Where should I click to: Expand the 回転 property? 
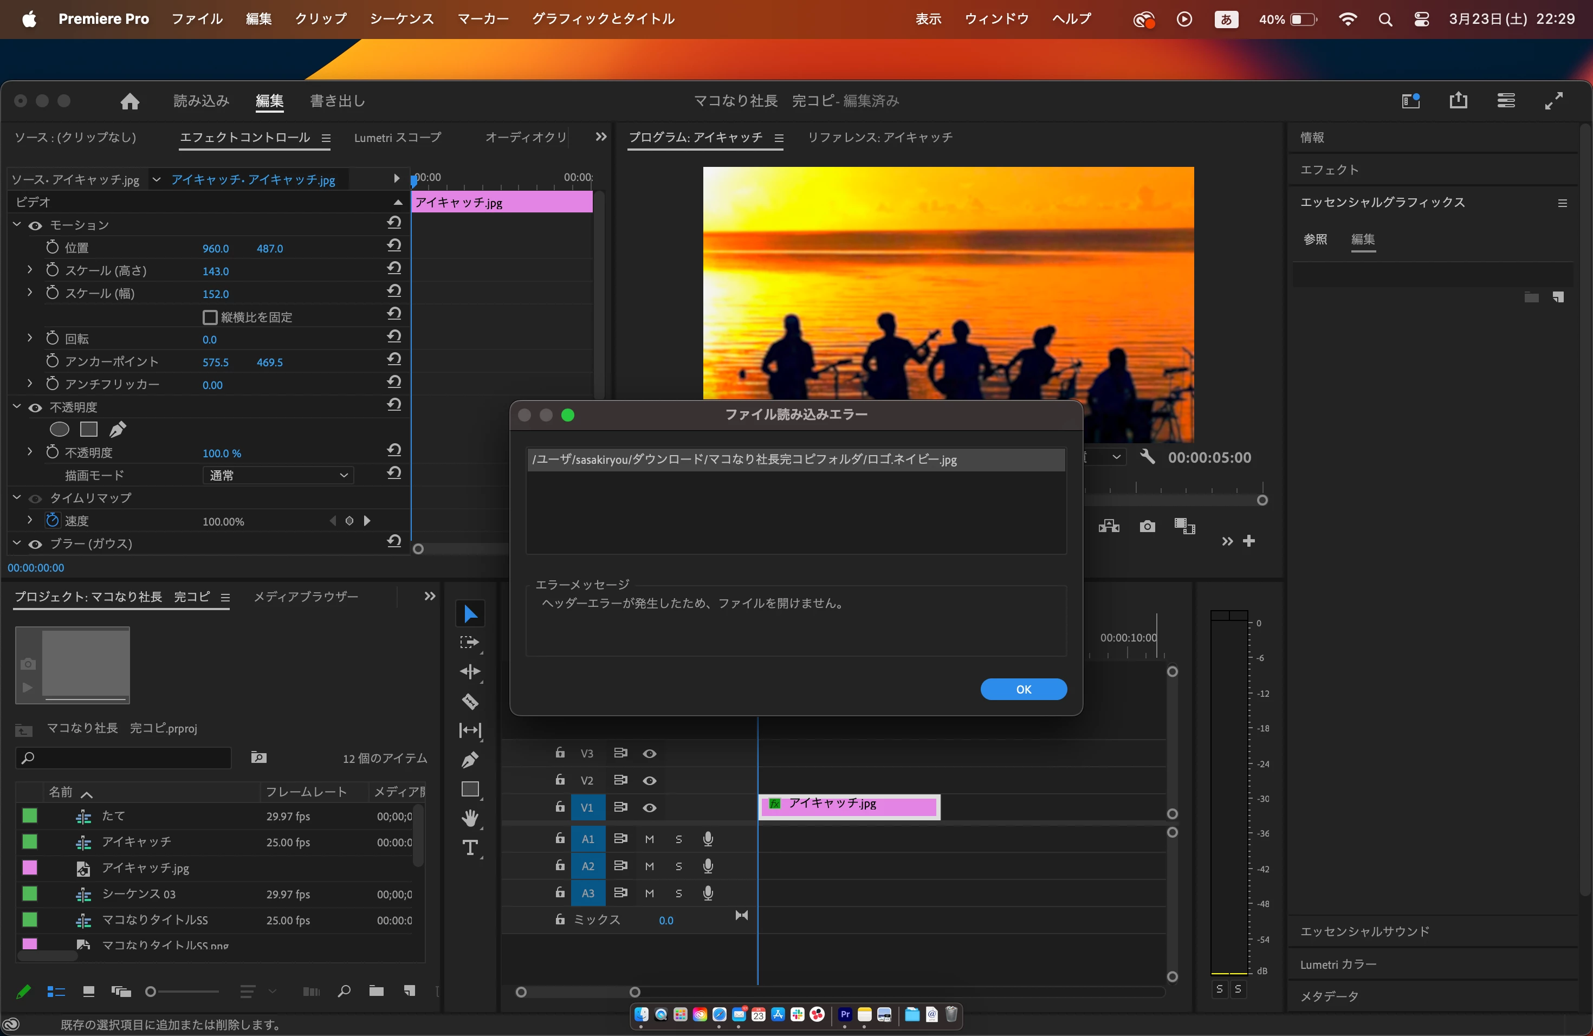point(29,338)
